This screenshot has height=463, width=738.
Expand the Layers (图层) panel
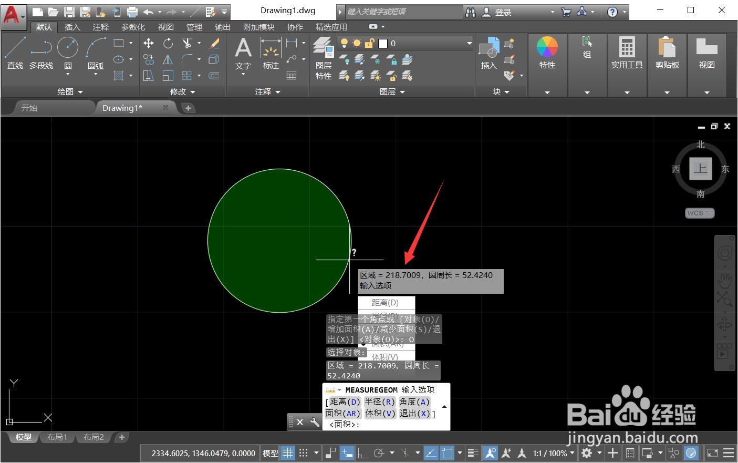[x=392, y=91]
